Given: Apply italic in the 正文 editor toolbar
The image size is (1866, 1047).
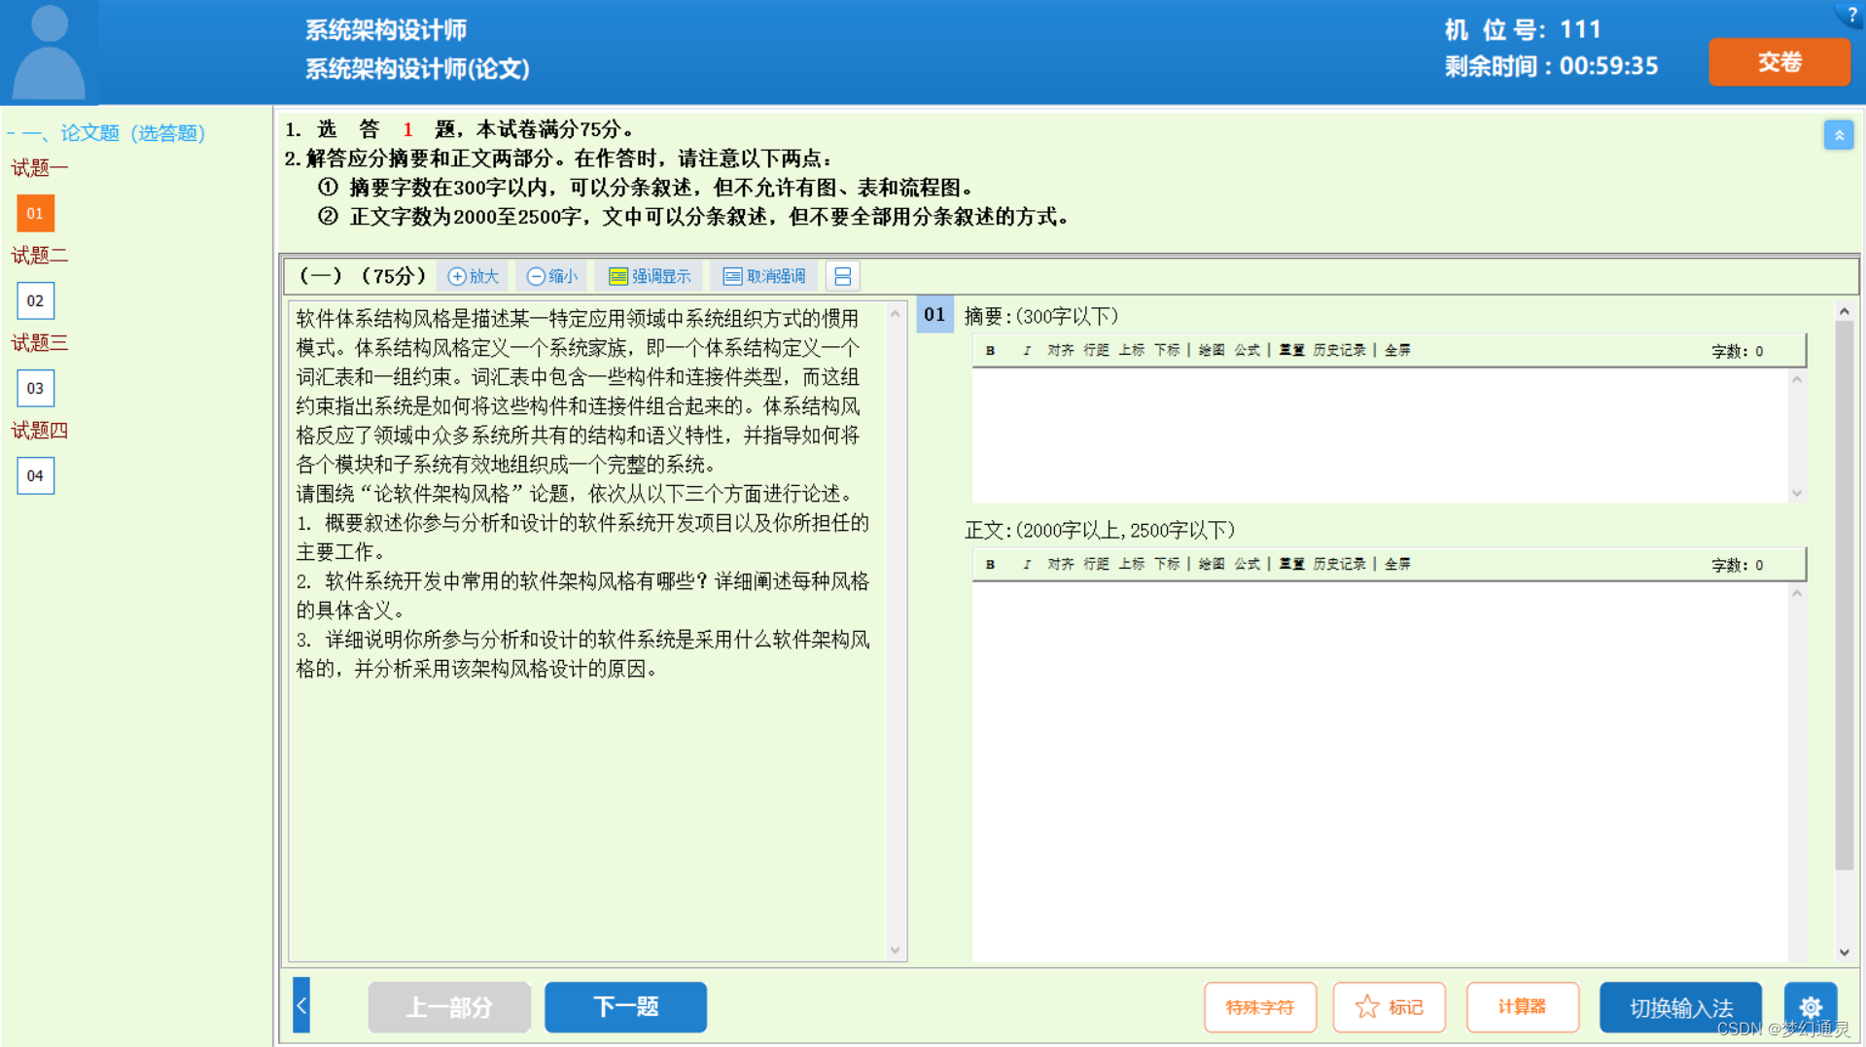Looking at the screenshot, I should tap(1027, 565).
